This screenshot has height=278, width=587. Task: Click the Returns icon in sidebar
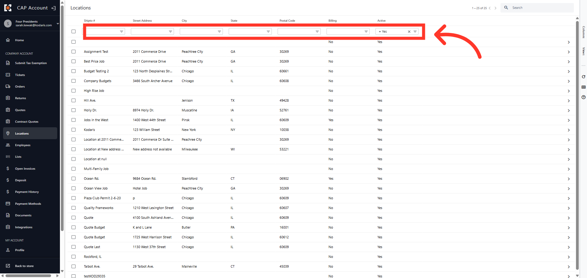(x=8, y=98)
